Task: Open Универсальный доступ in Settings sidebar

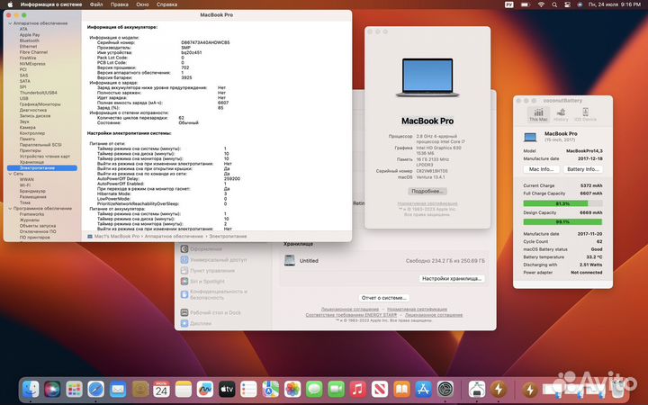Action: 213,260
